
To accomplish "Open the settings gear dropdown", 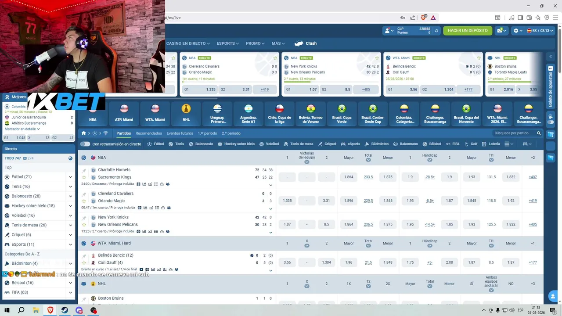I will pyautogui.click(x=518, y=31).
